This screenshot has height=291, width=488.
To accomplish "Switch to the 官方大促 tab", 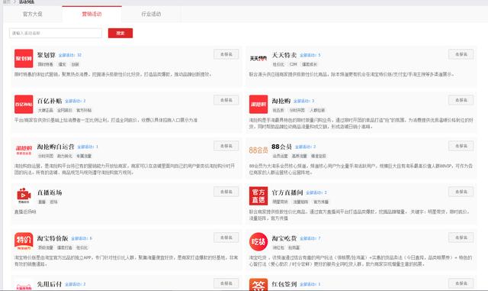I will click(x=33, y=14).
